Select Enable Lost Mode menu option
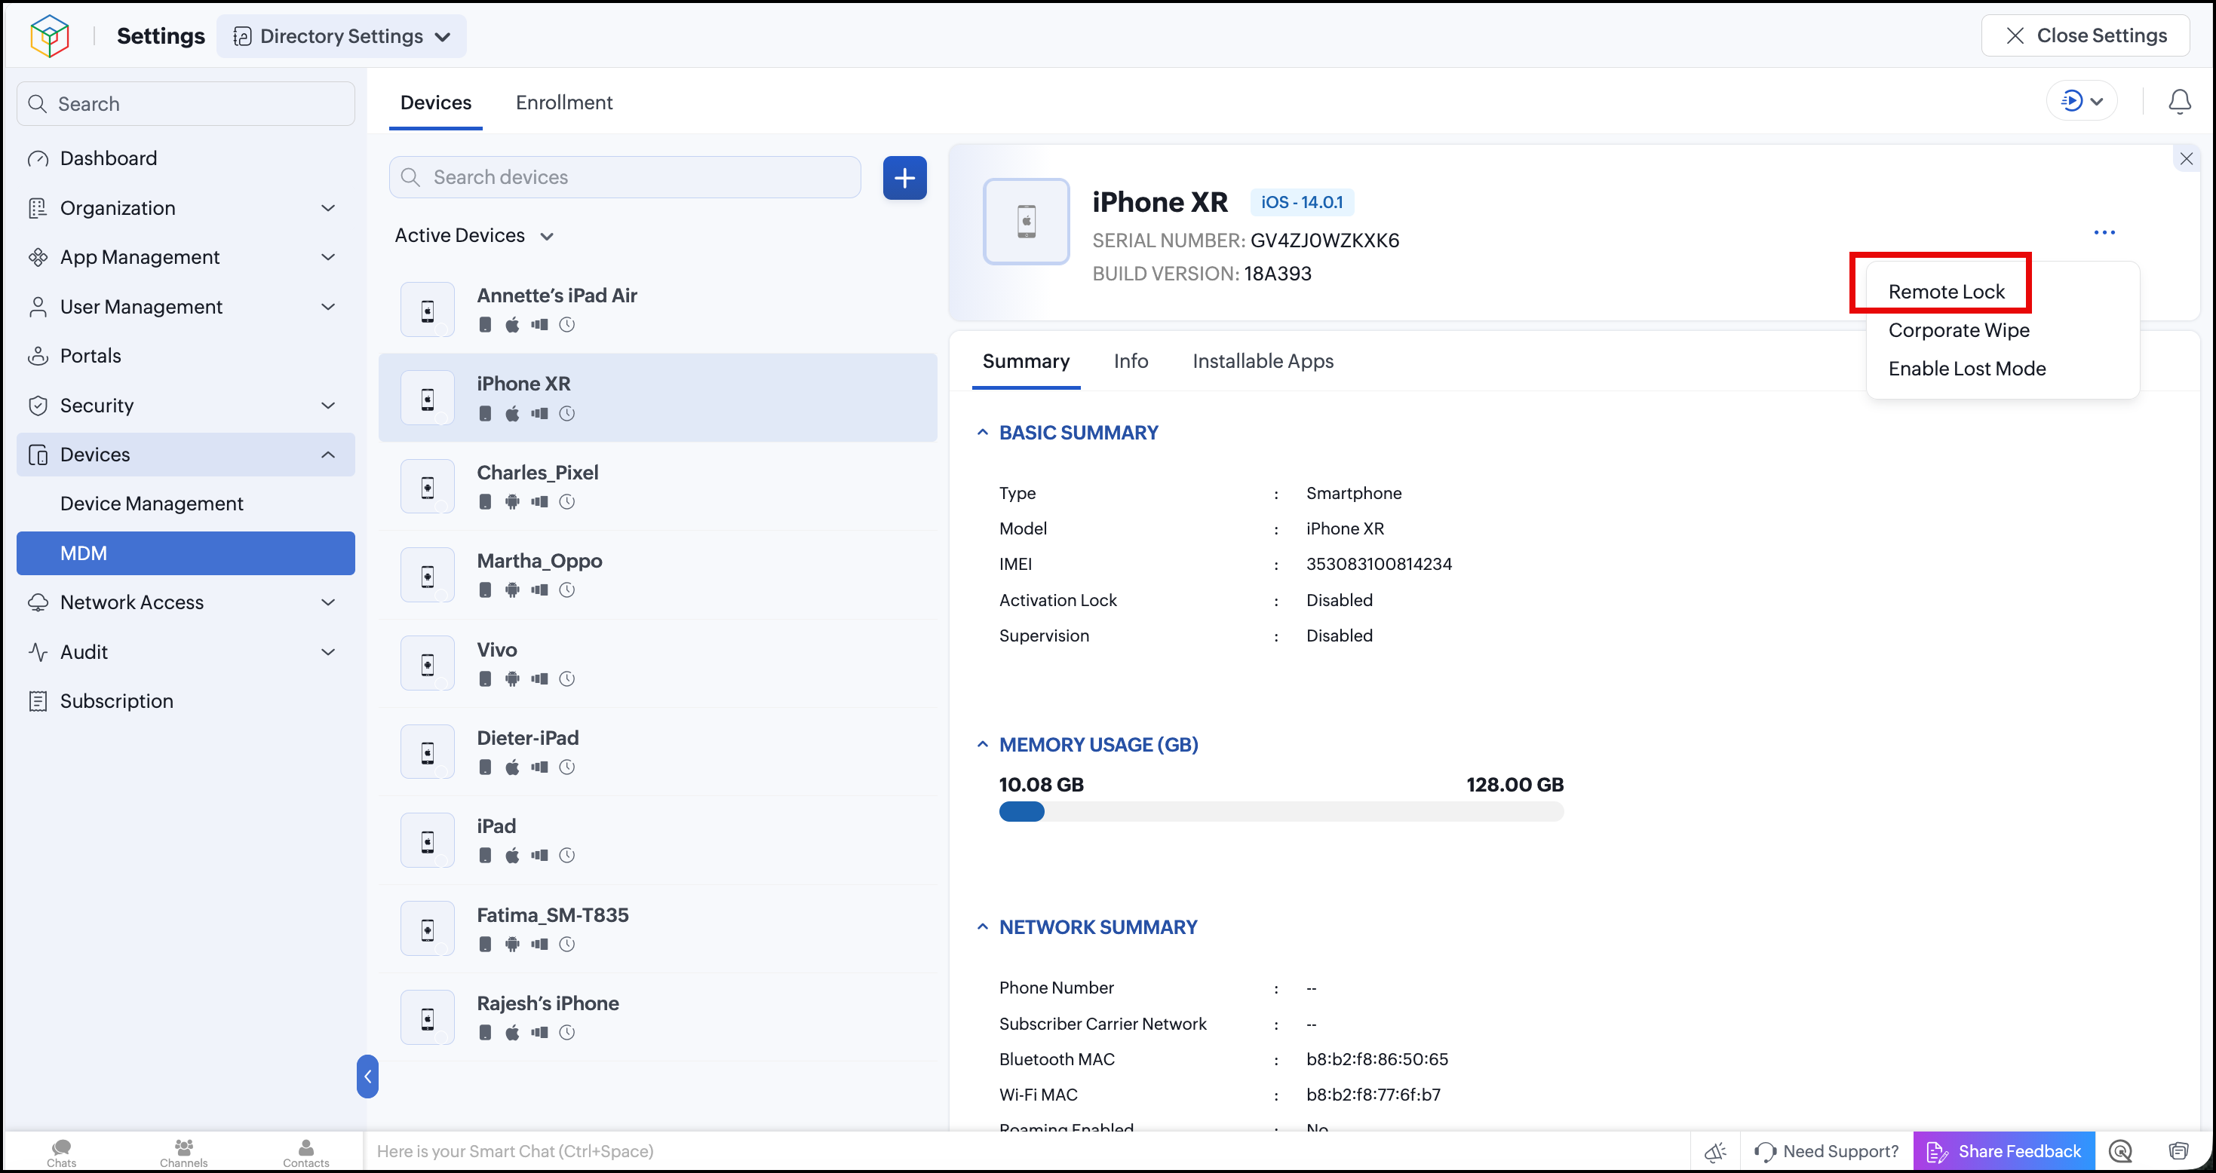 click(1966, 369)
